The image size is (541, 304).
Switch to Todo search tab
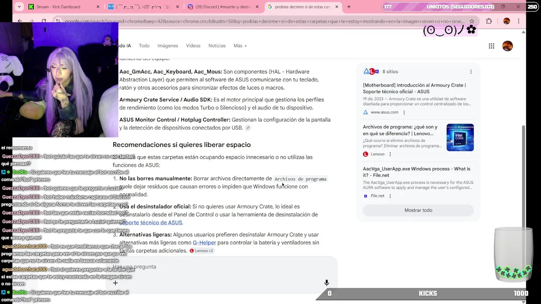(x=144, y=46)
